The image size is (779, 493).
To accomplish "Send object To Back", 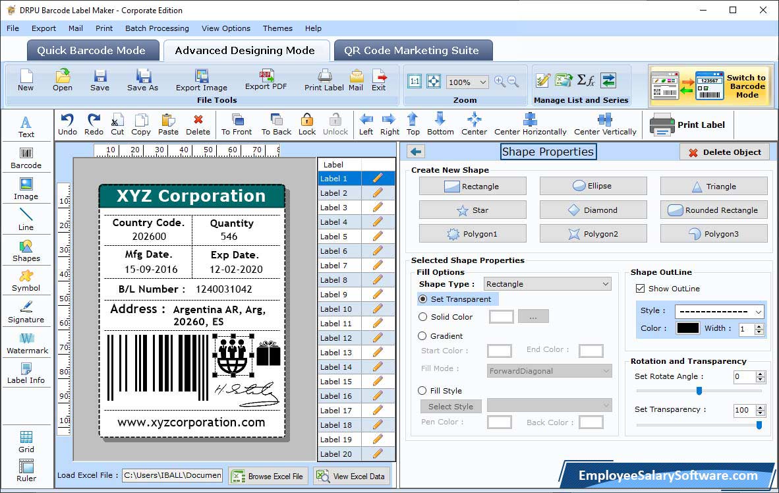I will pyautogui.click(x=276, y=125).
